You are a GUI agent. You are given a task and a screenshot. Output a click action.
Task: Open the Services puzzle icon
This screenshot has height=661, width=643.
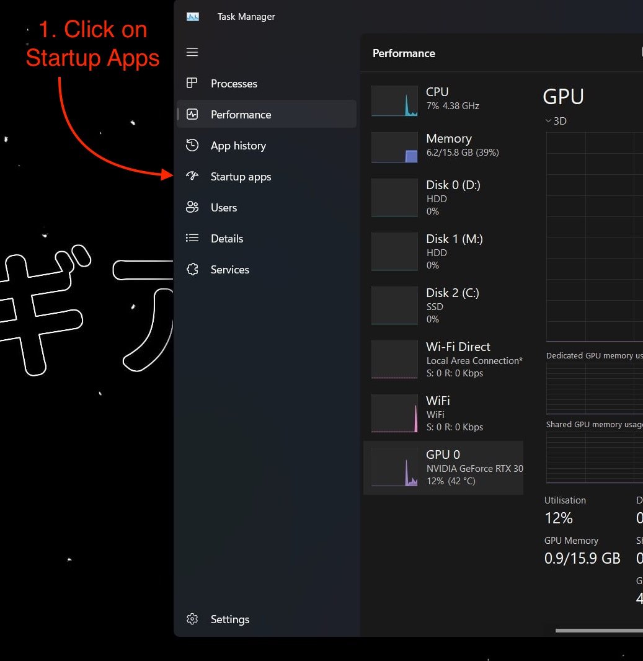tap(192, 269)
